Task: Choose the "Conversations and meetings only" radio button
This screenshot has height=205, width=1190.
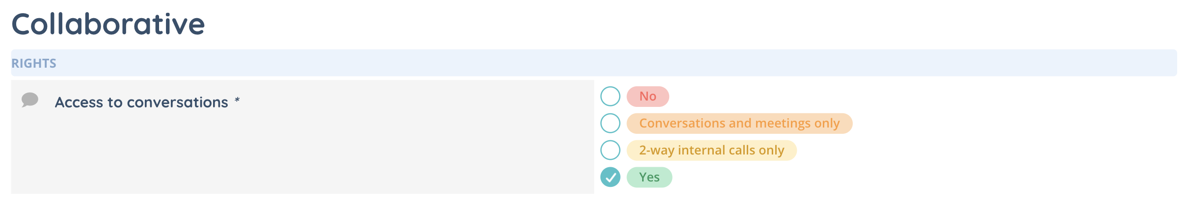Action: pos(610,123)
